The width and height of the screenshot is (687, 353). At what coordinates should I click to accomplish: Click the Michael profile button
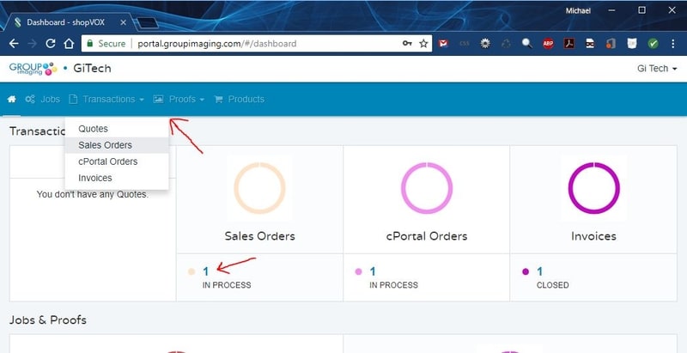click(578, 10)
